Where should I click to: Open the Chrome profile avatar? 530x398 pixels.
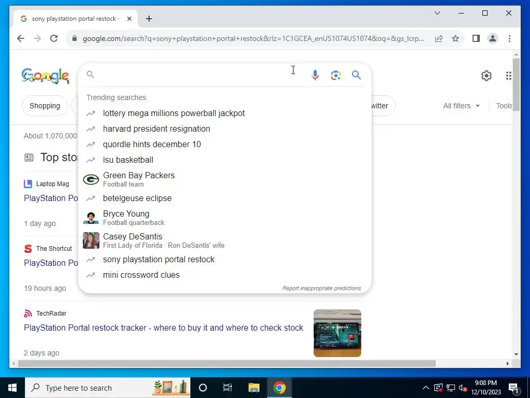(x=493, y=38)
